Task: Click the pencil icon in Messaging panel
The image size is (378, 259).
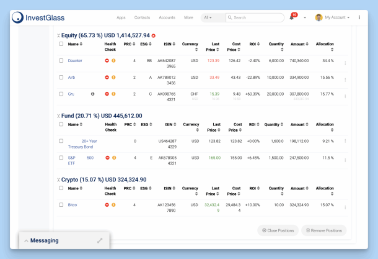Action: [x=100, y=240]
